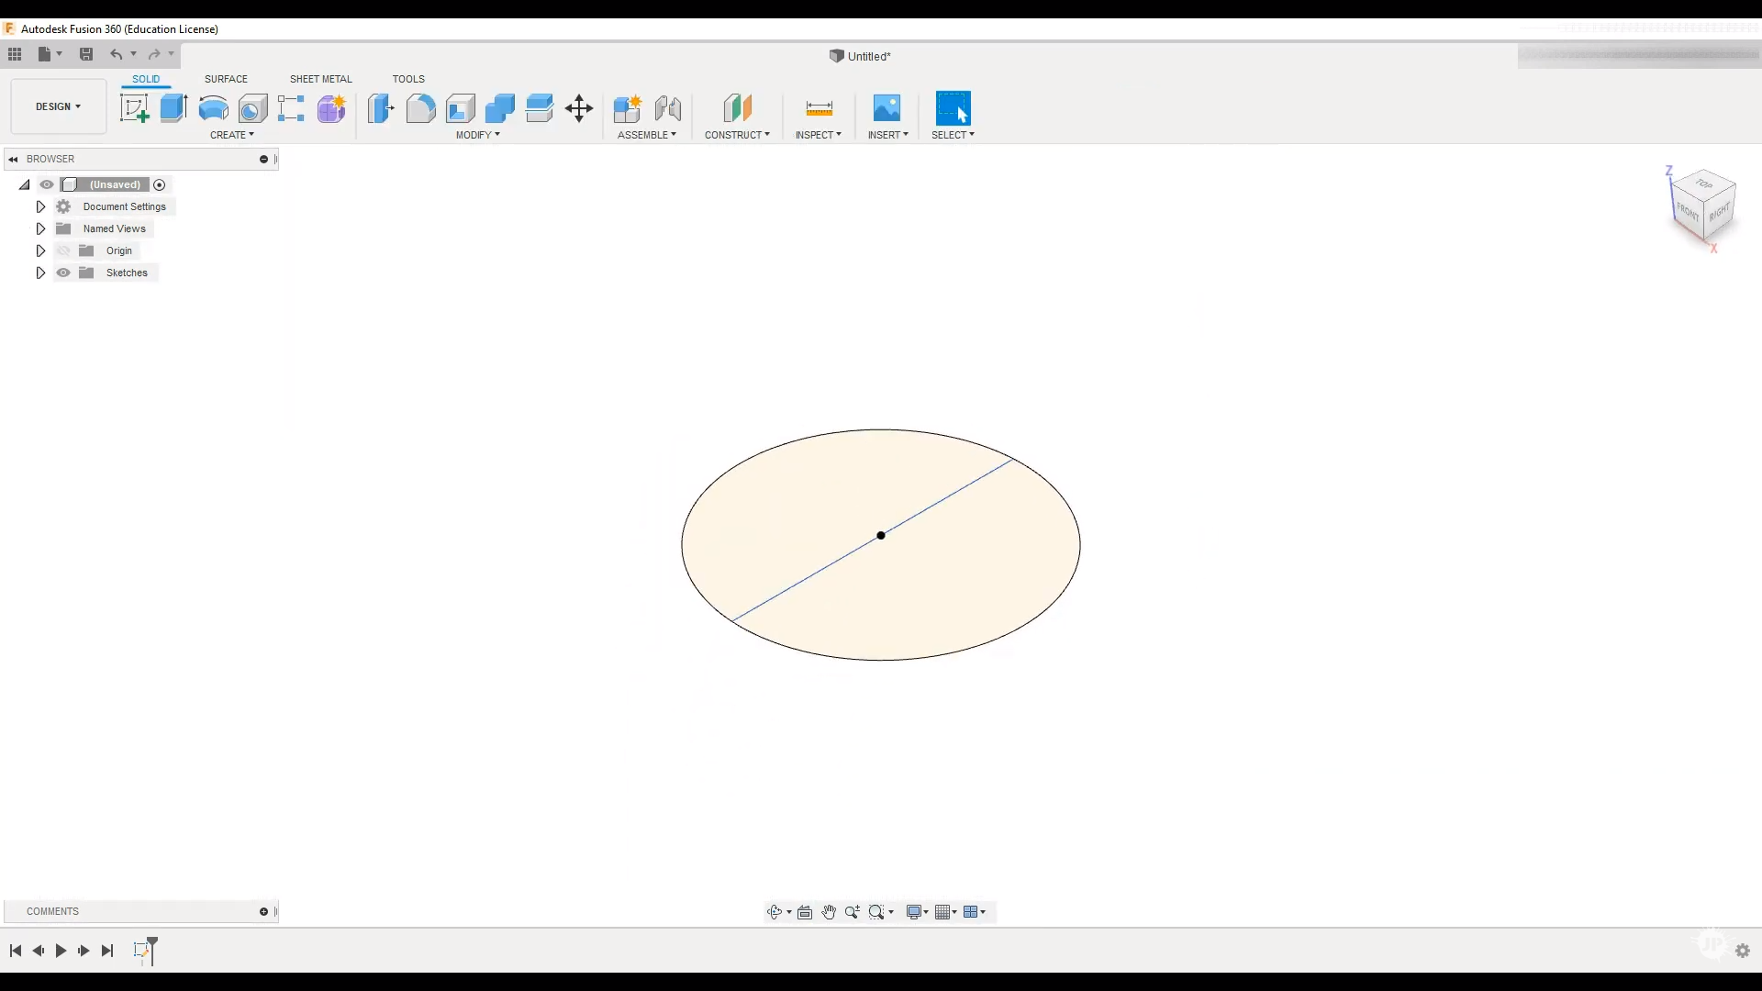1762x991 pixels.
Task: Toggle Origin folder visibility eye
Action: click(63, 251)
